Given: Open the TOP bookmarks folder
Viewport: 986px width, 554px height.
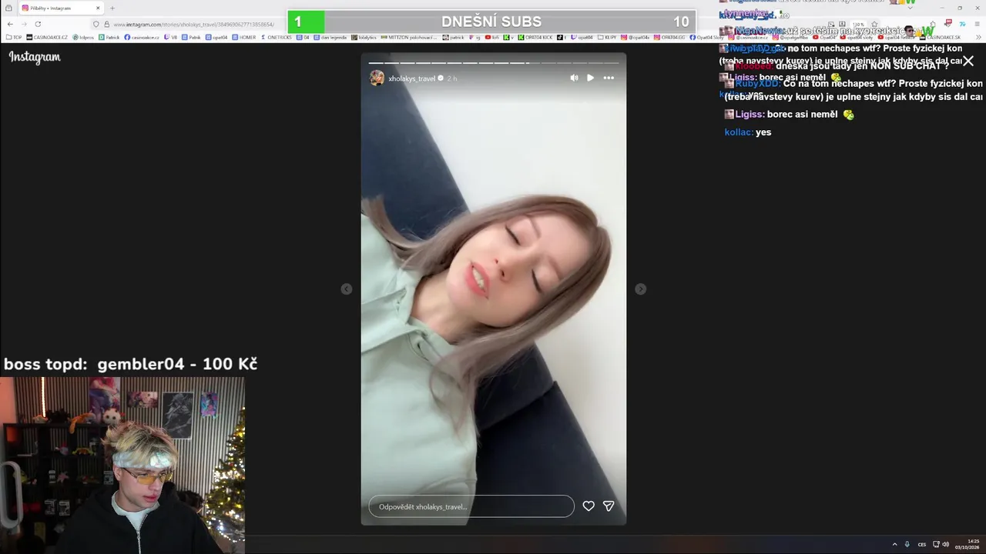Looking at the screenshot, I should click(x=14, y=37).
